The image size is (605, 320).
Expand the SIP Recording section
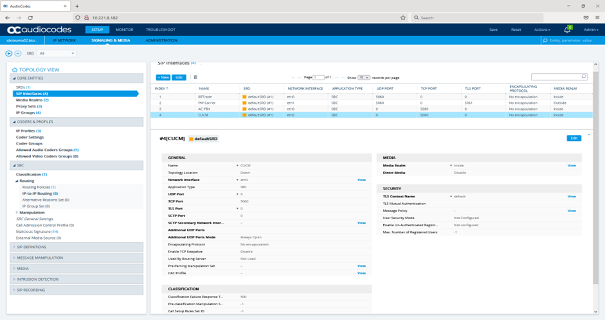(77, 290)
